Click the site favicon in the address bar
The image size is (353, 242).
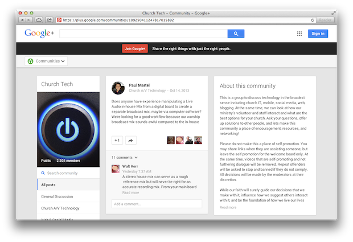[x=59, y=20]
